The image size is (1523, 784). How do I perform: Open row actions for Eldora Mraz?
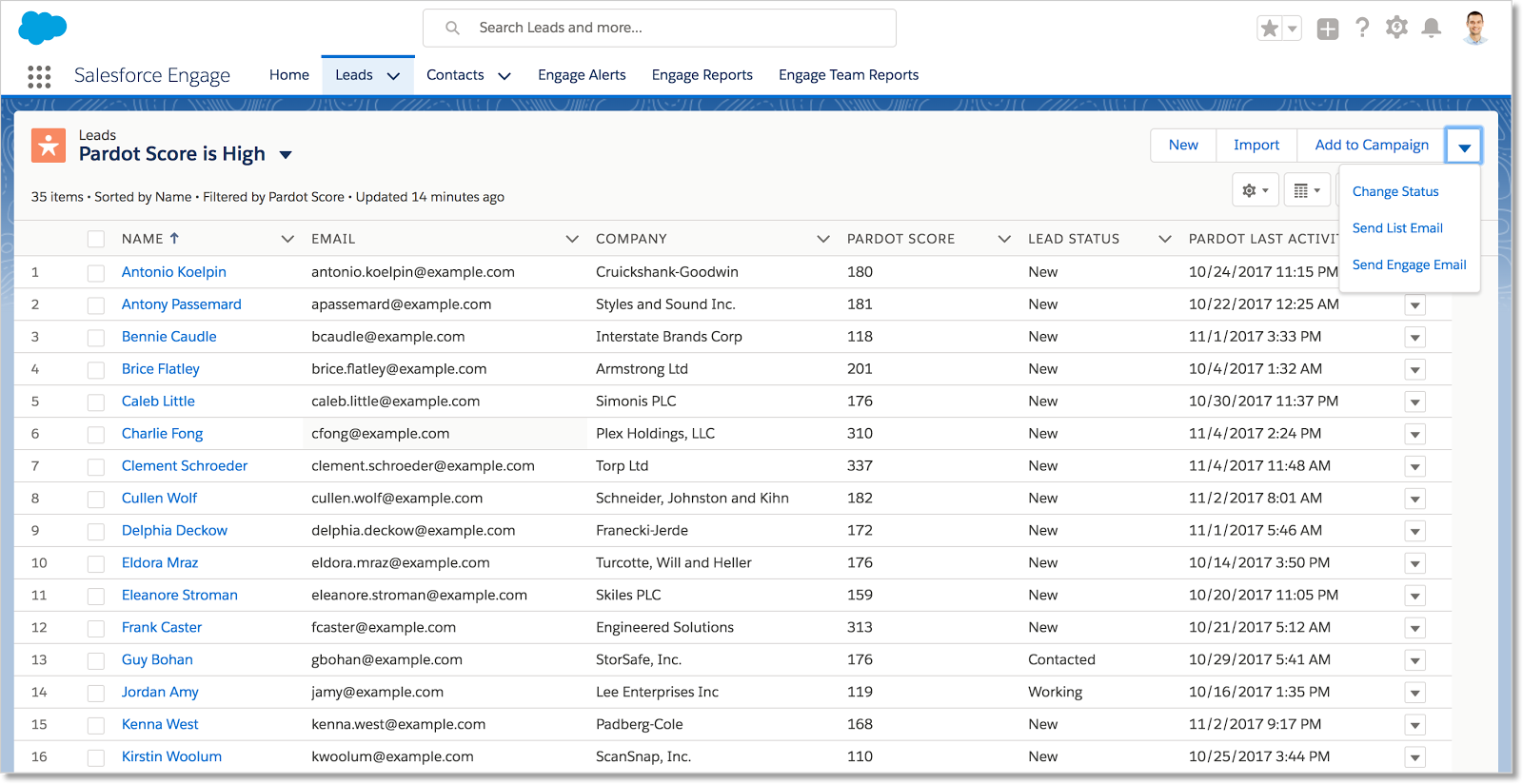tap(1415, 564)
